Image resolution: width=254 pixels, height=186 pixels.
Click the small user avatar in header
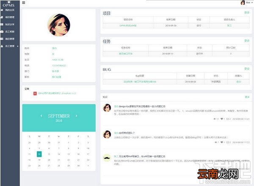coord(243,3)
